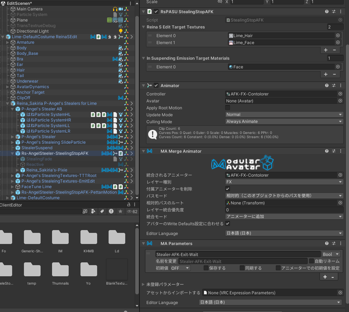The image size is (349, 312).
Task: Search by label in project browser
Action: pos(102,211)
